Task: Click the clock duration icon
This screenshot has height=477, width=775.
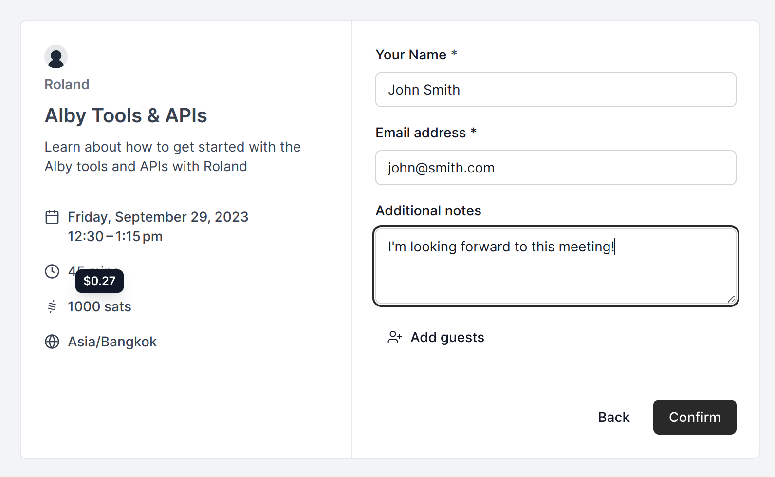Action: coord(52,271)
